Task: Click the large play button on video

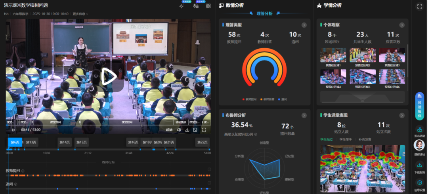Action: (x=109, y=77)
